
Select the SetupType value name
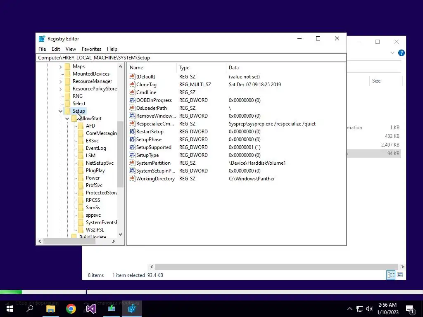click(x=147, y=155)
